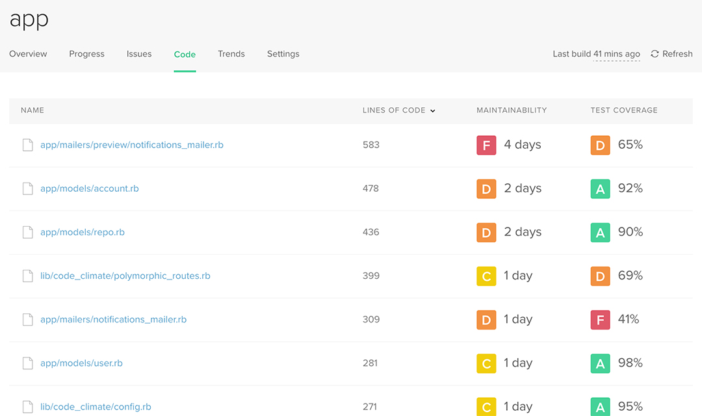Click D coverage badge next to 69%
The width and height of the screenshot is (702, 416).
coord(601,276)
